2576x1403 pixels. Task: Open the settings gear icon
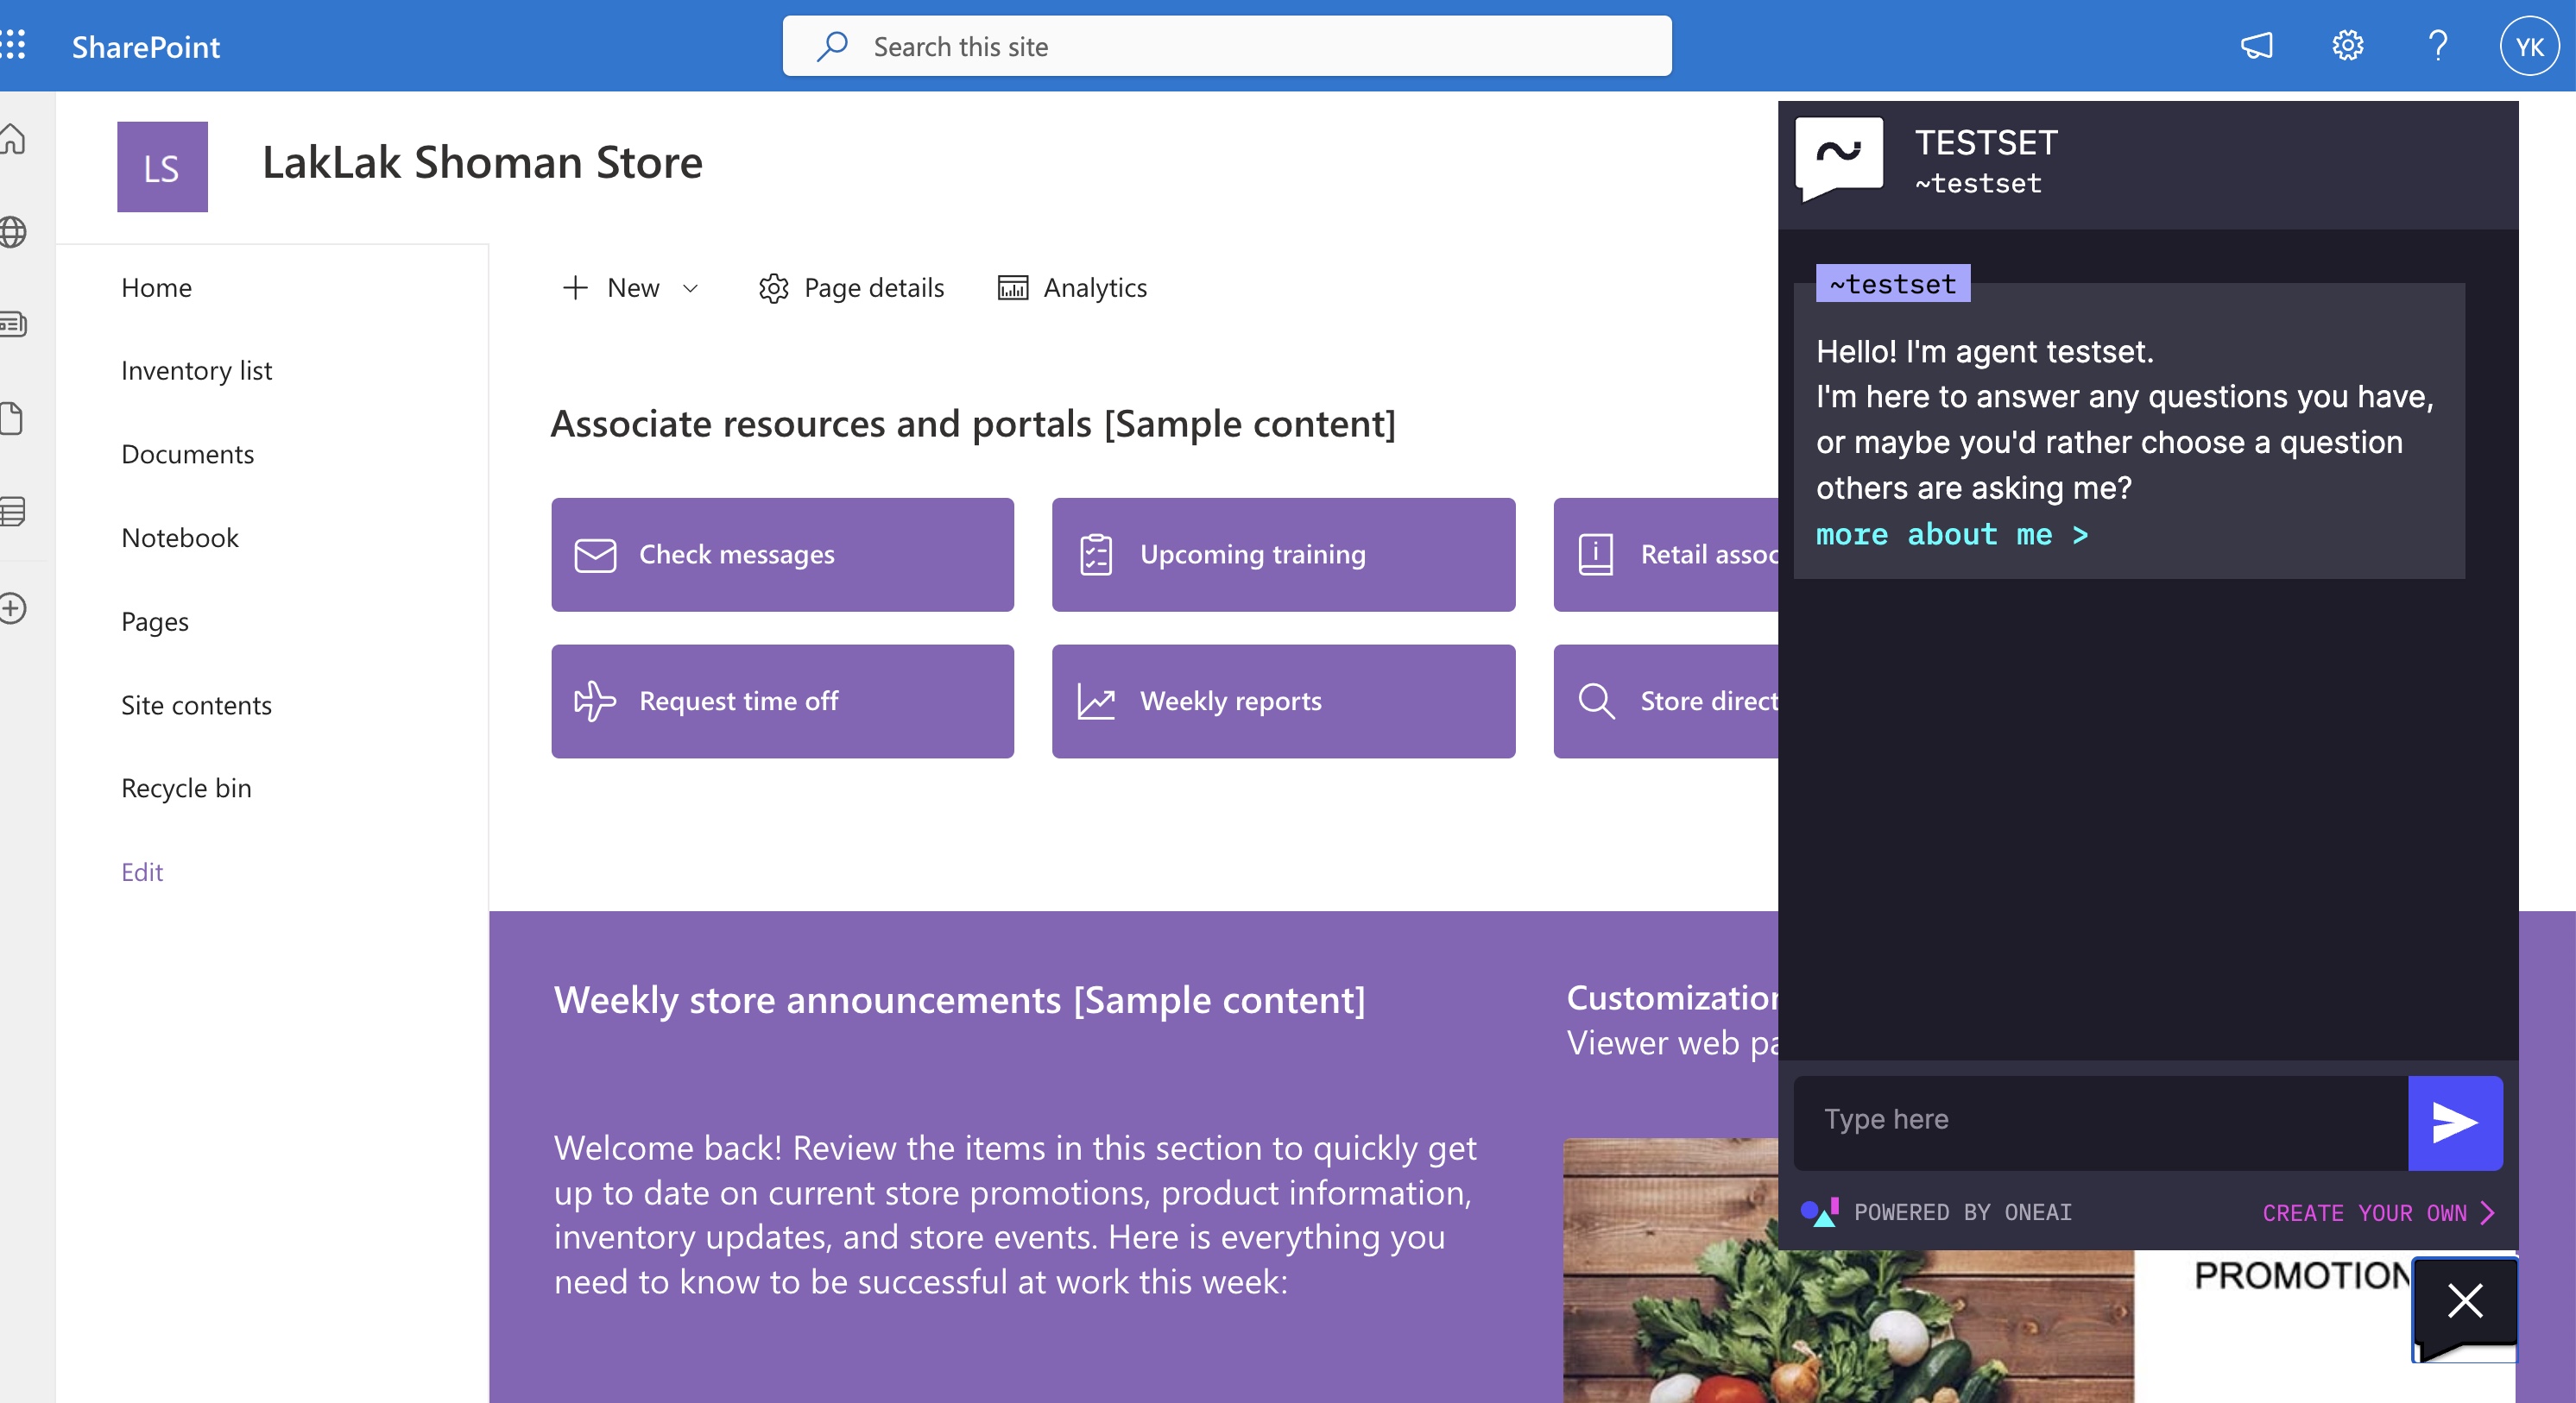(2347, 46)
